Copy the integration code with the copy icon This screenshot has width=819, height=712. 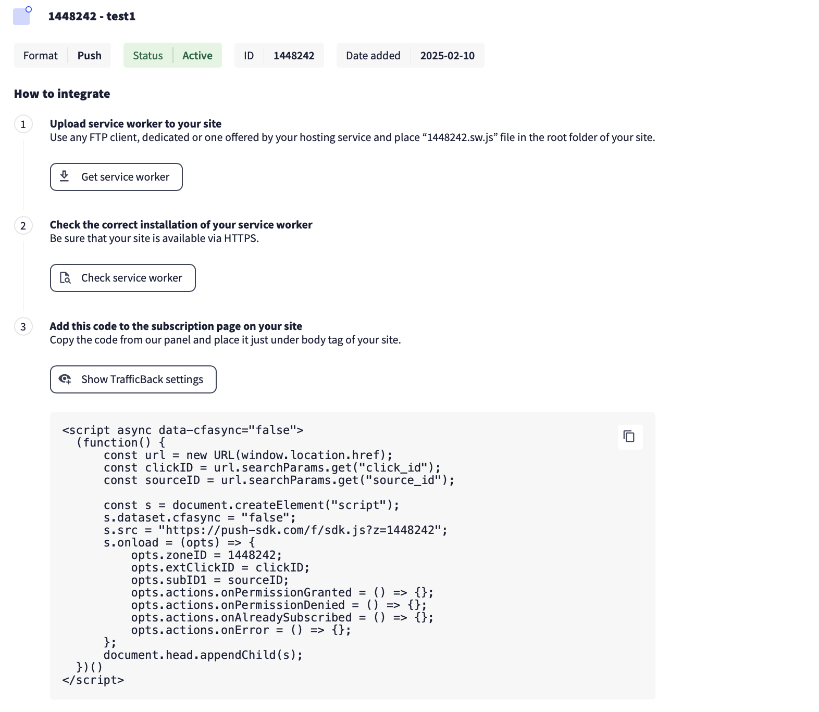tap(629, 436)
